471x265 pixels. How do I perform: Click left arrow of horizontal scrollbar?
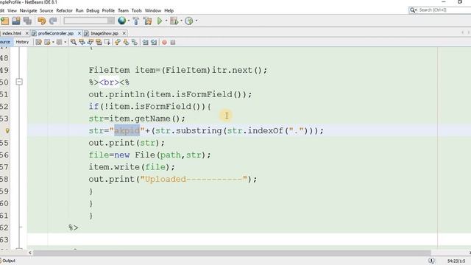[x=30, y=253]
